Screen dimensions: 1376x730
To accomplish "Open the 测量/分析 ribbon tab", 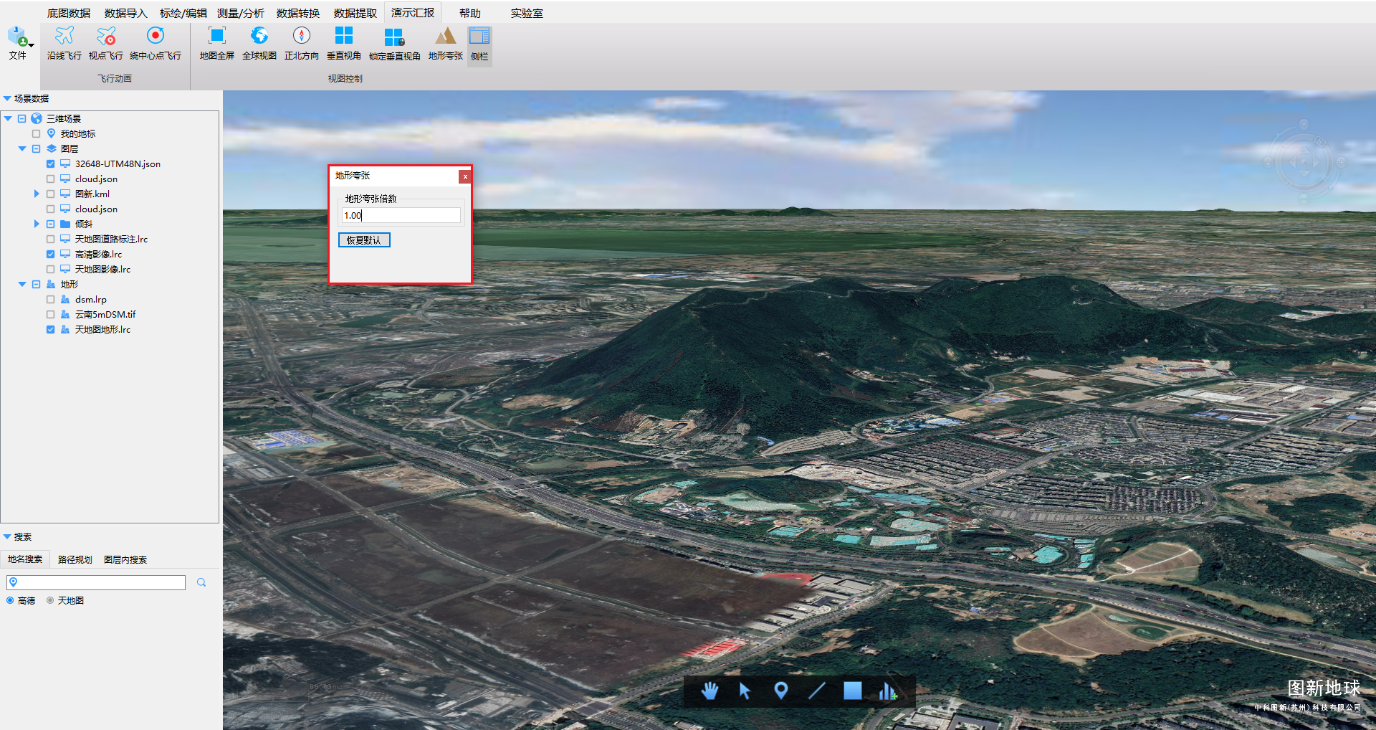I will (240, 13).
